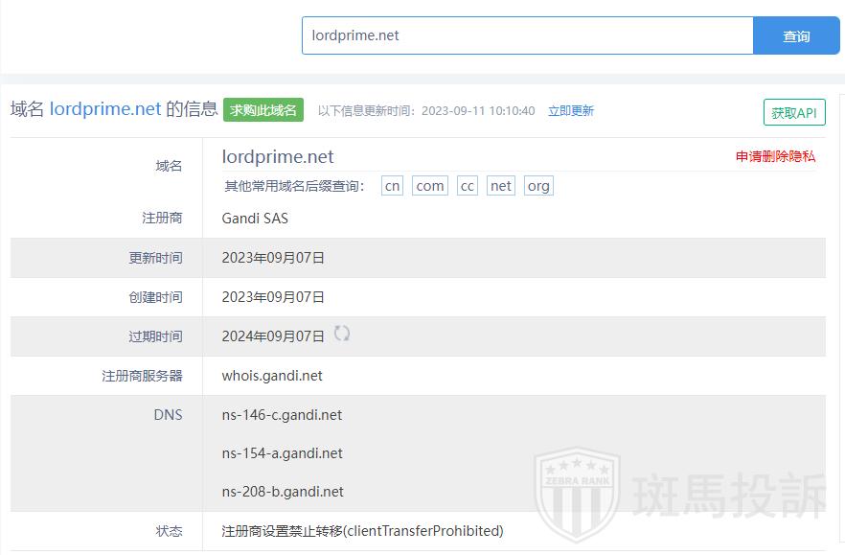845x555 pixels.
Task: Select the cc domain suffix option
Action: [467, 186]
